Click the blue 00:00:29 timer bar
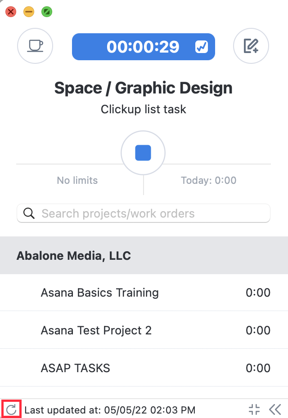The height and width of the screenshot is (418, 288). click(144, 47)
